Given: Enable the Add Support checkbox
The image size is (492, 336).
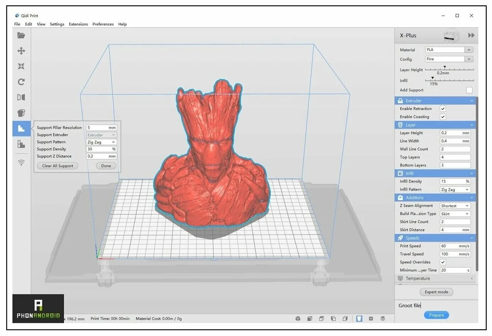Looking at the screenshot, I should tap(469, 90).
